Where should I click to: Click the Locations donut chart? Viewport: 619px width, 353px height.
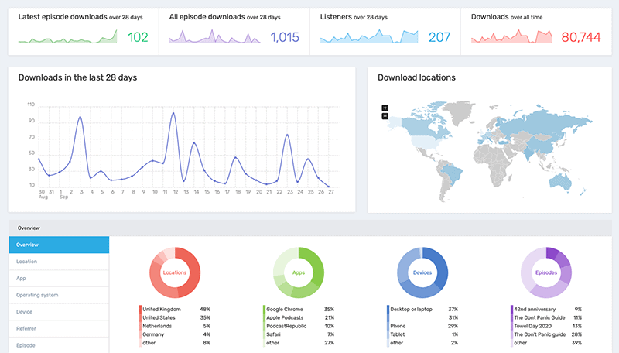tap(175, 272)
